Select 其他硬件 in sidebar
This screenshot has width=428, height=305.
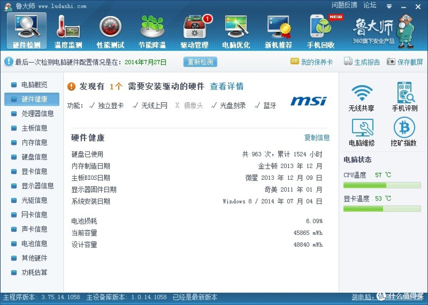32,258
